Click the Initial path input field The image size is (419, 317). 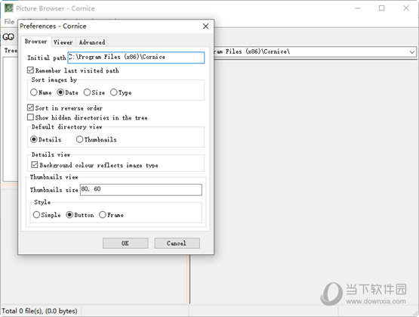tap(137, 57)
